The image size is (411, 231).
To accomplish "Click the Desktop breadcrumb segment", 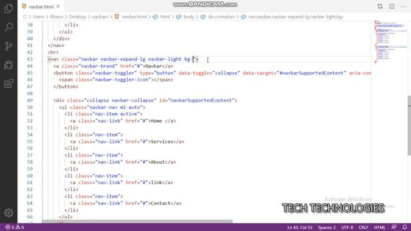I will pos(77,17).
